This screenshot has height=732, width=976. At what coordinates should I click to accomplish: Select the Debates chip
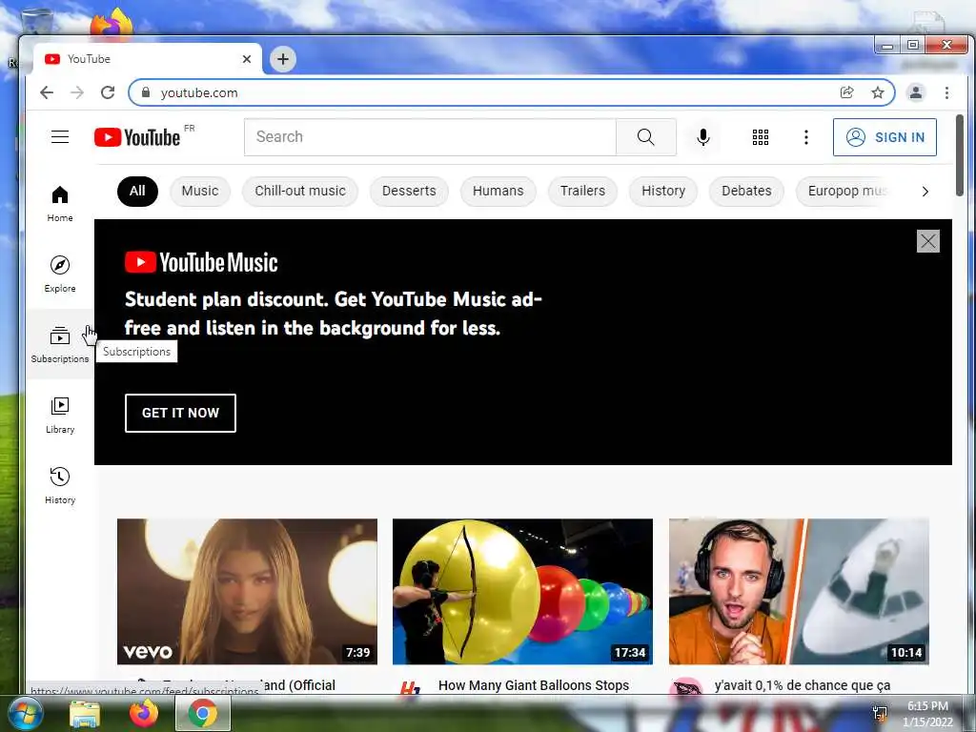(x=746, y=191)
